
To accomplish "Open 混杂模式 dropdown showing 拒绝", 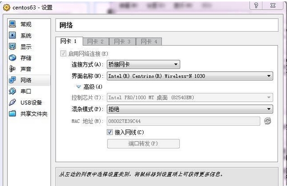I will 190,109.
